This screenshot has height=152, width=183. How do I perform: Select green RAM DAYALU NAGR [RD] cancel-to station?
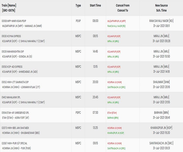(x=116, y=26)
